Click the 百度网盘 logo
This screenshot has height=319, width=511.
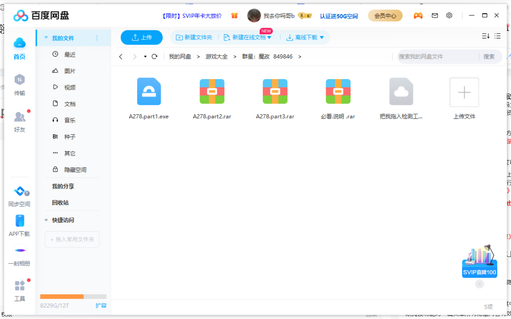[41, 15]
